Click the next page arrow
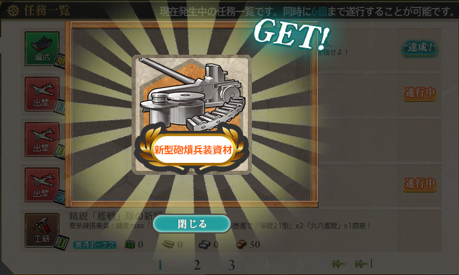 (x=339, y=264)
